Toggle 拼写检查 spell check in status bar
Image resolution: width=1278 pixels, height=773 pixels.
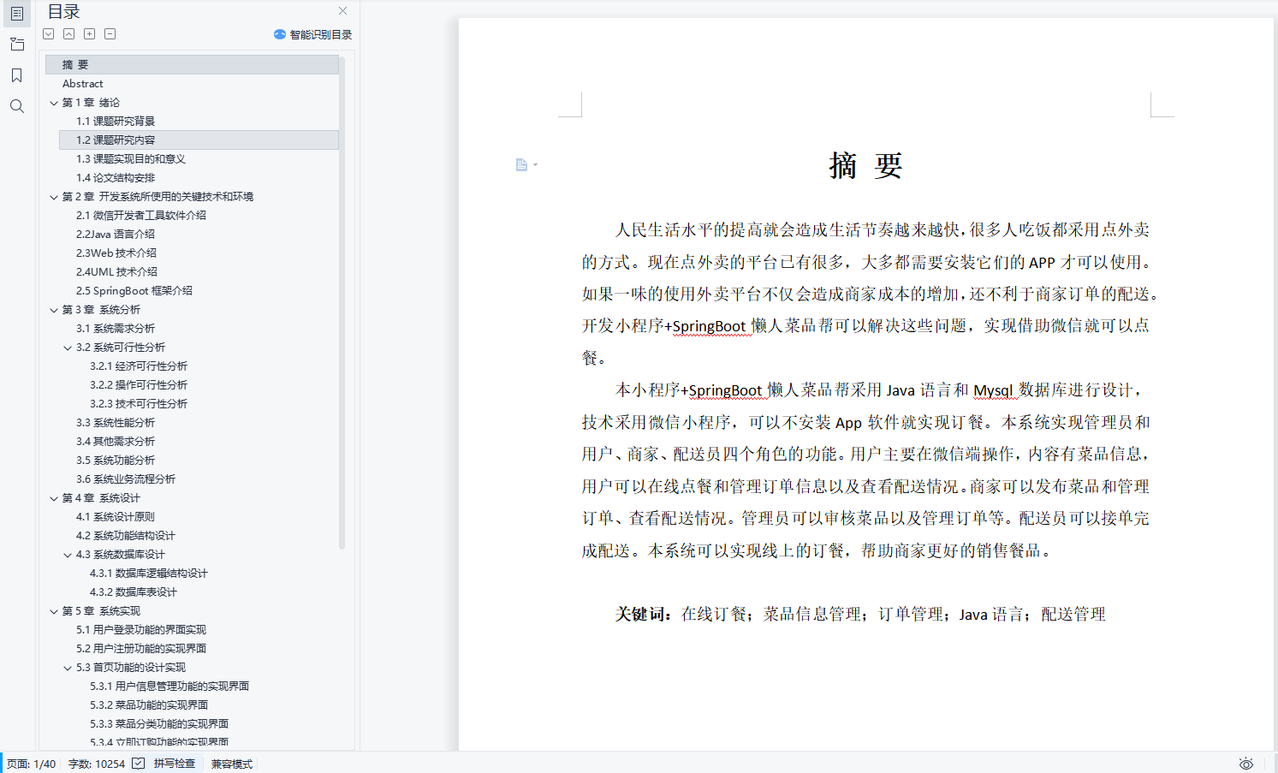click(x=163, y=764)
